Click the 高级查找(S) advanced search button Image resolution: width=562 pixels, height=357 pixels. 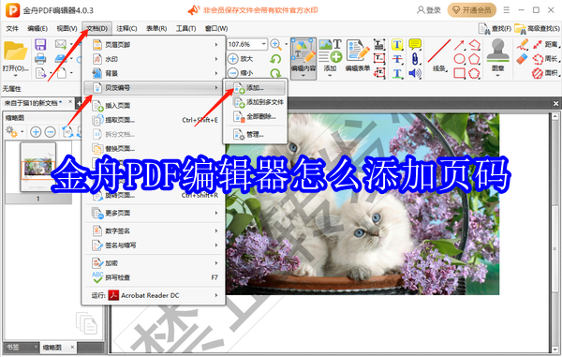pyautogui.click(x=537, y=28)
